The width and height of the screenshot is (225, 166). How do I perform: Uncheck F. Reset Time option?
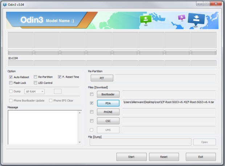tap(60, 77)
